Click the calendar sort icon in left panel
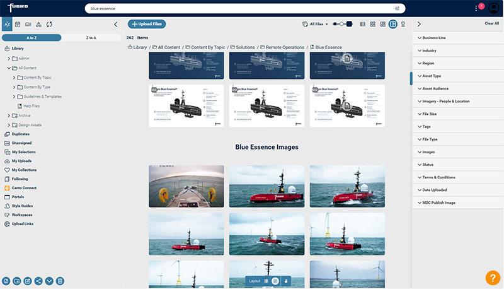504x289 pixels. click(18, 24)
